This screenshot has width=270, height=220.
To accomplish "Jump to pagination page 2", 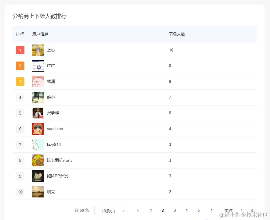I will pyautogui.click(x=163, y=210).
